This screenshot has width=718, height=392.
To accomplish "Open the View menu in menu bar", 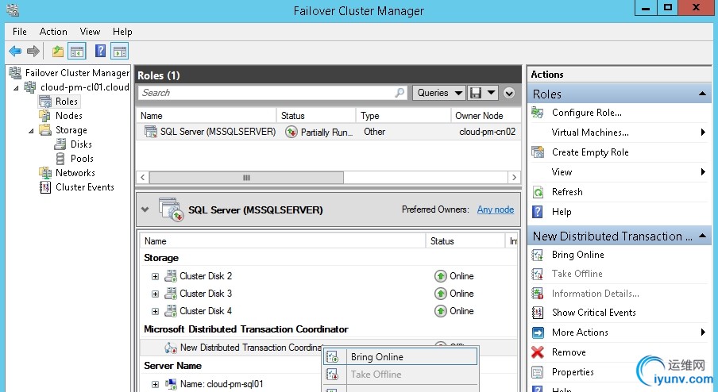I will tap(90, 32).
